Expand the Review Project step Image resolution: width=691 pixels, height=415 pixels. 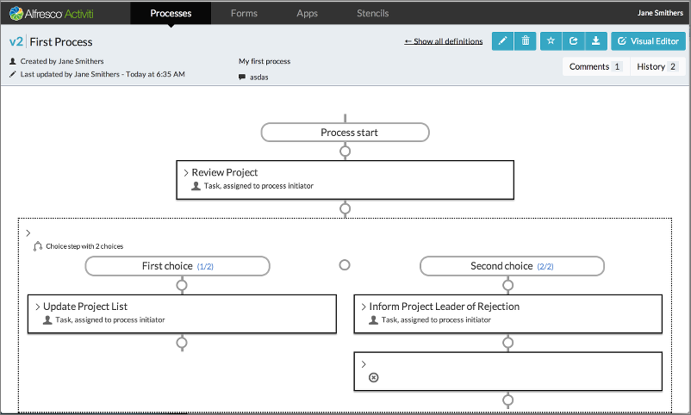click(x=185, y=173)
